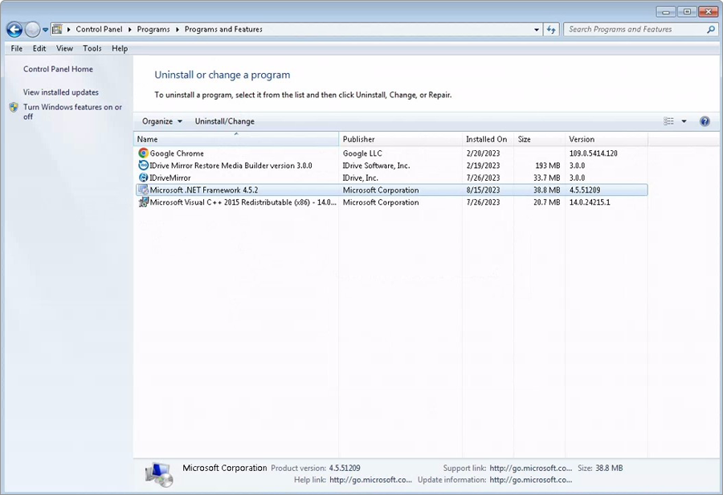
Task: Click the 2/19/2023 install date cell
Action: pyautogui.click(x=483, y=166)
